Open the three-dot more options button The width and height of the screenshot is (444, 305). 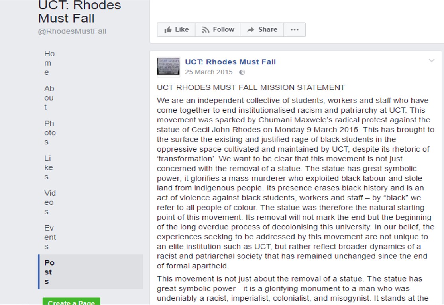coord(295,30)
